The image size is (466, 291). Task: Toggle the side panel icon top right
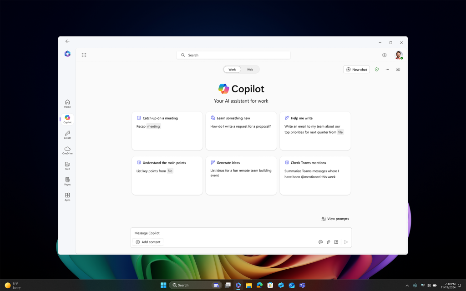click(x=398, y=69)
